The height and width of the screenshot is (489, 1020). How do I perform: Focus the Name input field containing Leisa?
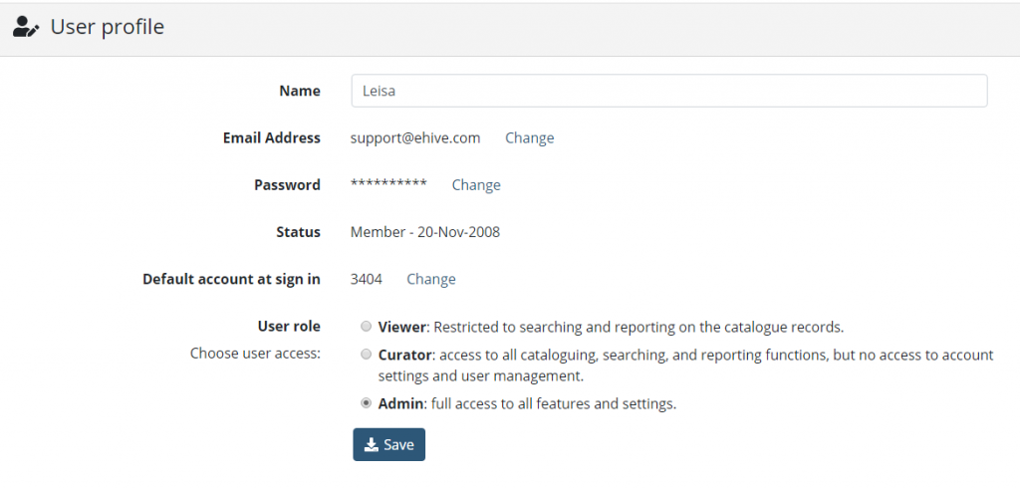point(669,91)
